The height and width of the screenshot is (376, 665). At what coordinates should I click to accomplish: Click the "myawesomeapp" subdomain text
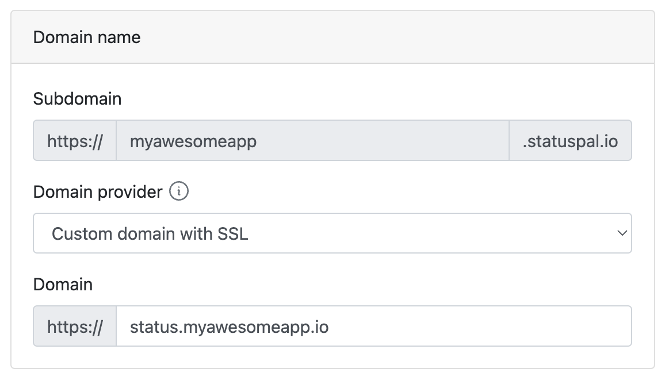(x=193, y=141)
